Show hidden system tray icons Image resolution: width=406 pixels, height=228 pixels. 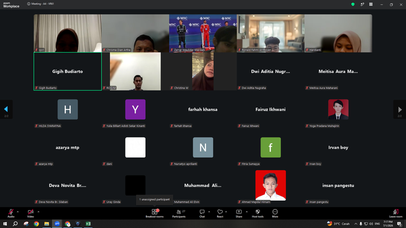click(x=356, y=224)
